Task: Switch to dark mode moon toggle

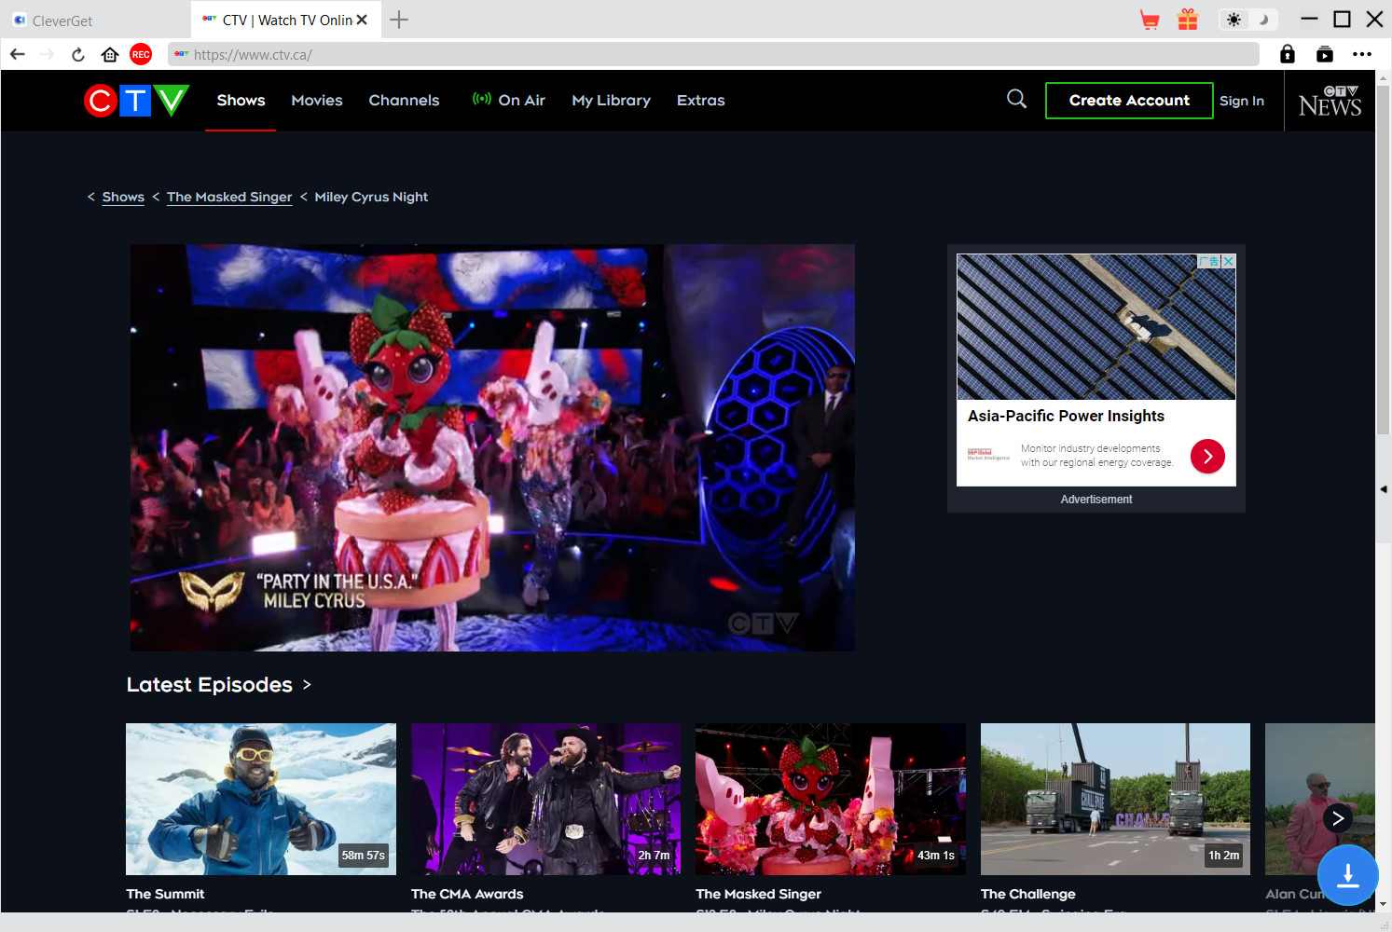Action: [x=1263, y=20]
